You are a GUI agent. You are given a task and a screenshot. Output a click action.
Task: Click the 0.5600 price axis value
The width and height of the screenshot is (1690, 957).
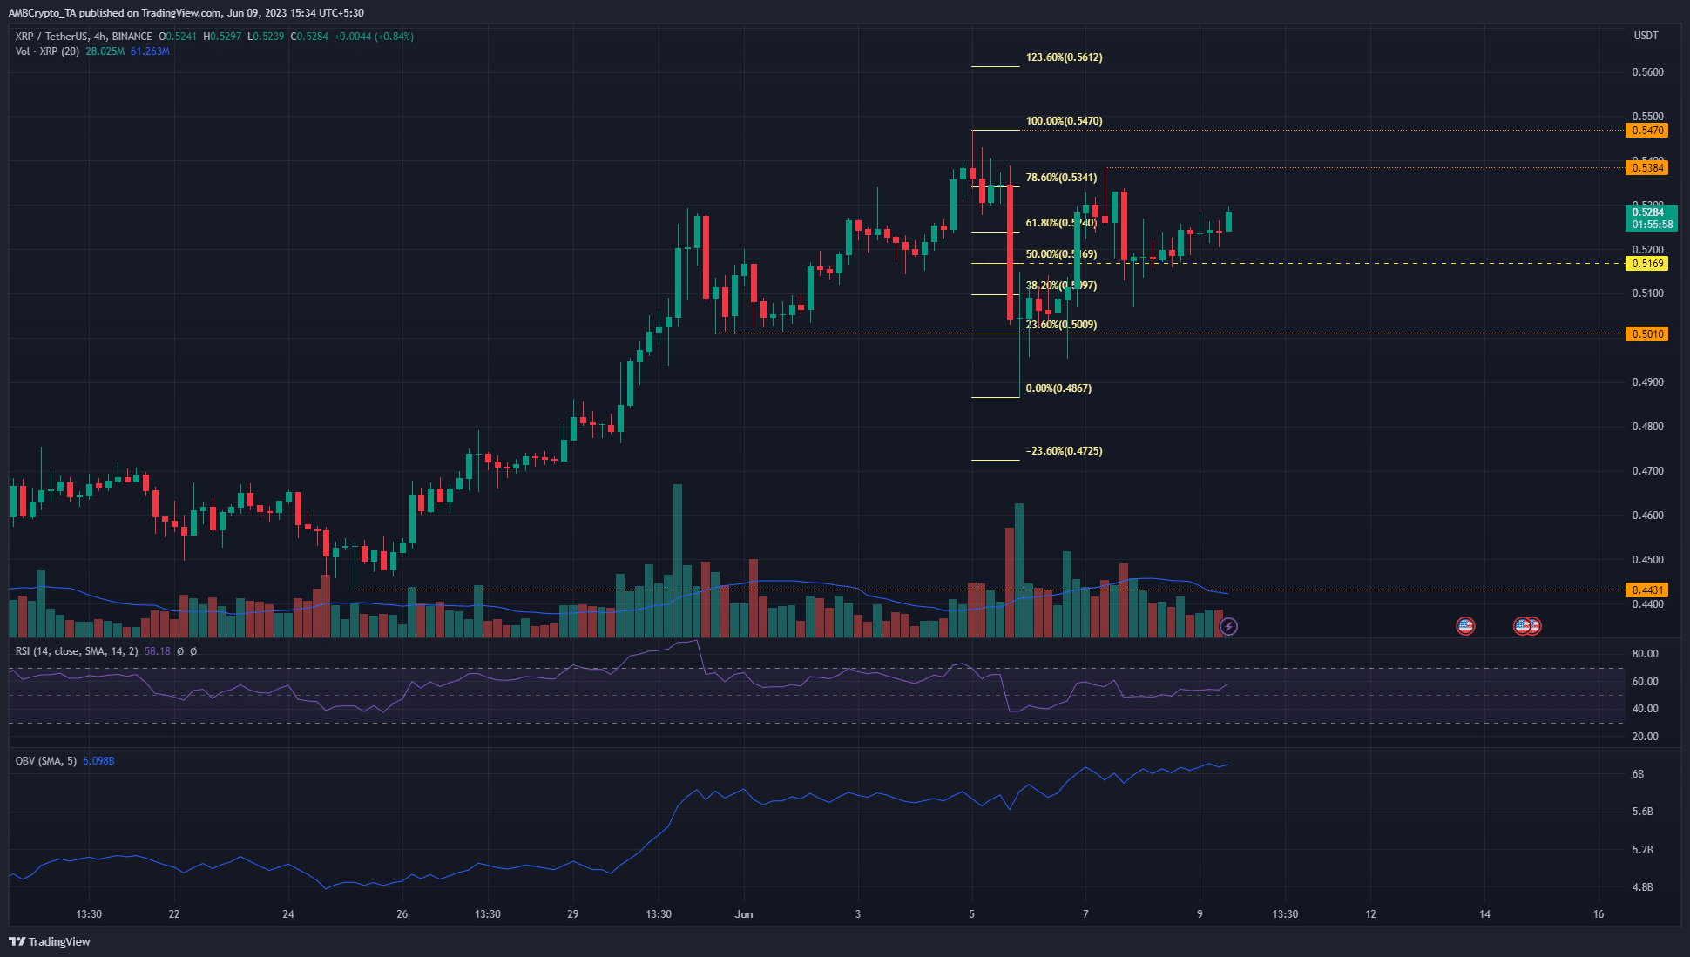click(1647, 72)
